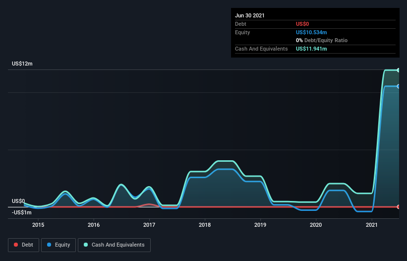Click the US$0 axis label
Image resolution: width=407 pixels, height=261 pixels.
tap(18, 201)
